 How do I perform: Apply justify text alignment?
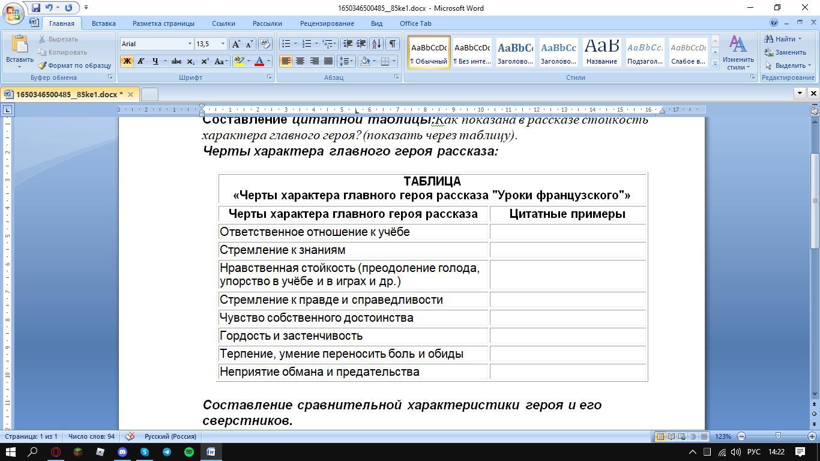pyautogui.click(x=328, y=61)
